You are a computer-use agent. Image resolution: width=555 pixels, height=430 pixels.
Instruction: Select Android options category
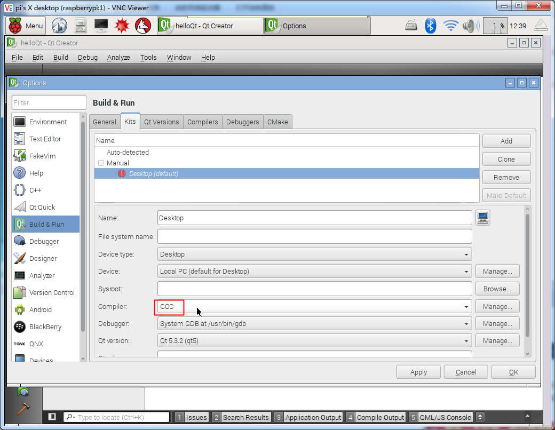click(46, 309)
